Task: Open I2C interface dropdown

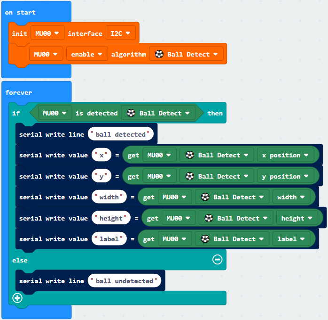Action: tap(121, 33)
